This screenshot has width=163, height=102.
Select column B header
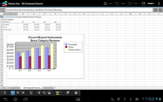23,14
